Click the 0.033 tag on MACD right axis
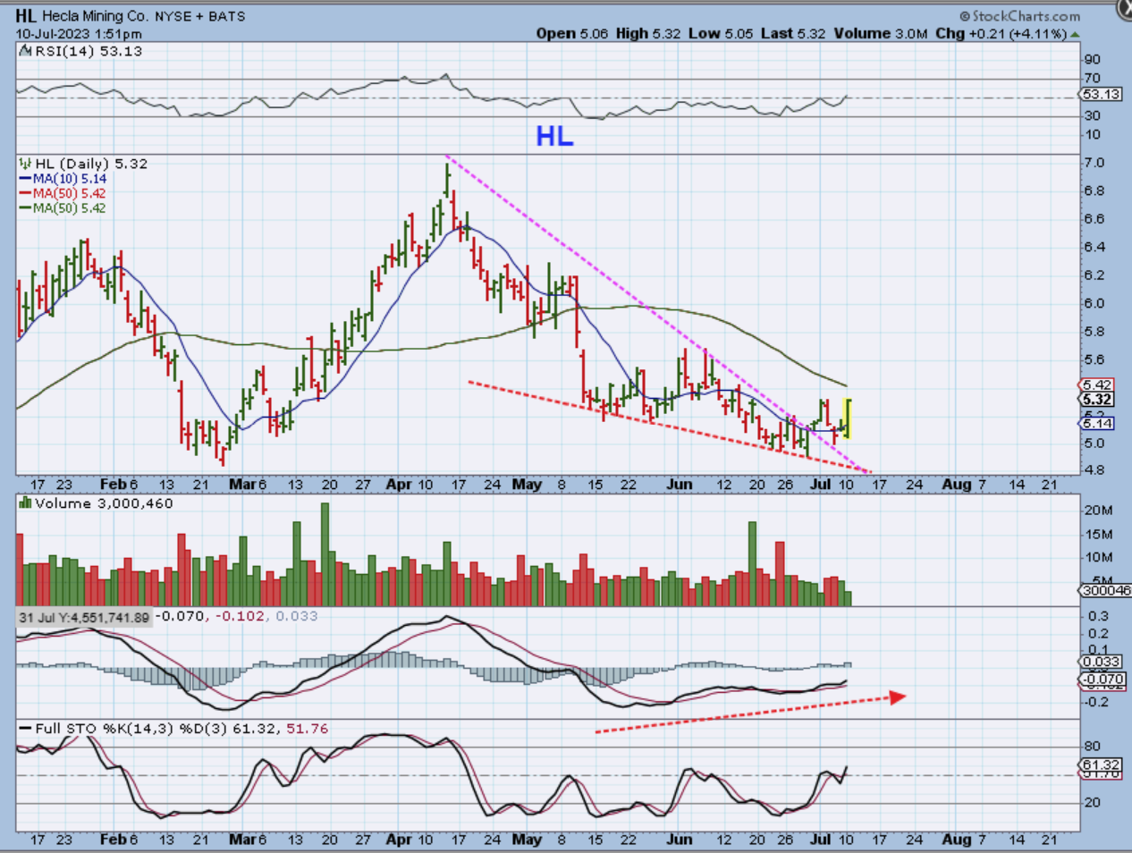The width and height of the screenshot is (1132, 853). click(x=1101, y=662)
